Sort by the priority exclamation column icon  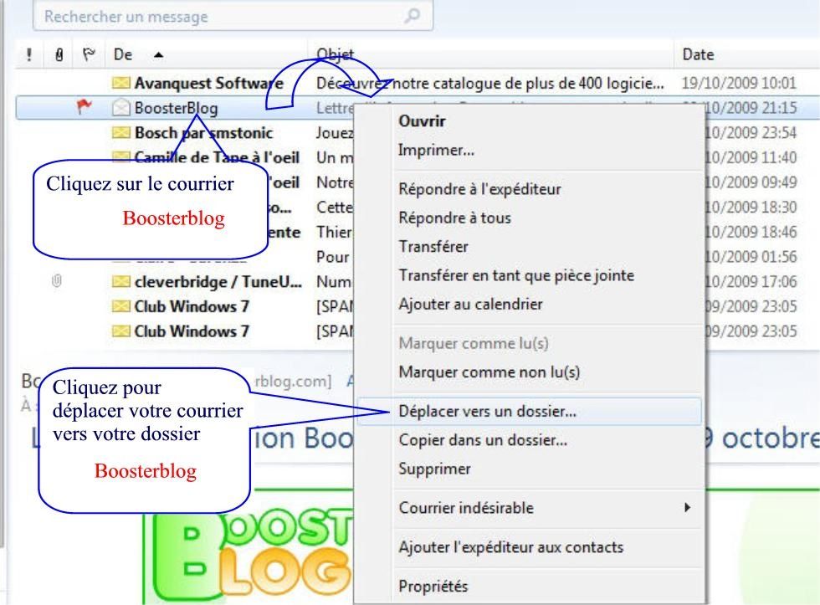pyautogui.click(x=29, y=54)
